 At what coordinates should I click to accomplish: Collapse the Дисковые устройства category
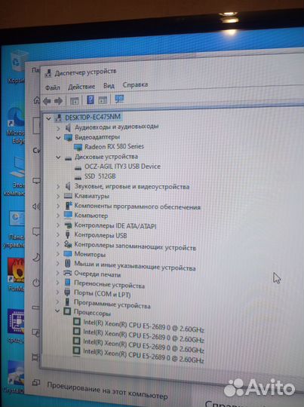pyautogui.click(x=58, y=158)
